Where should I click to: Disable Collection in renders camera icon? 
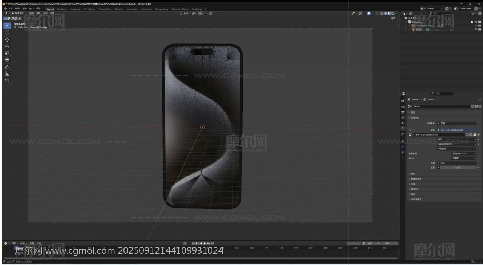tap(480, 22)
